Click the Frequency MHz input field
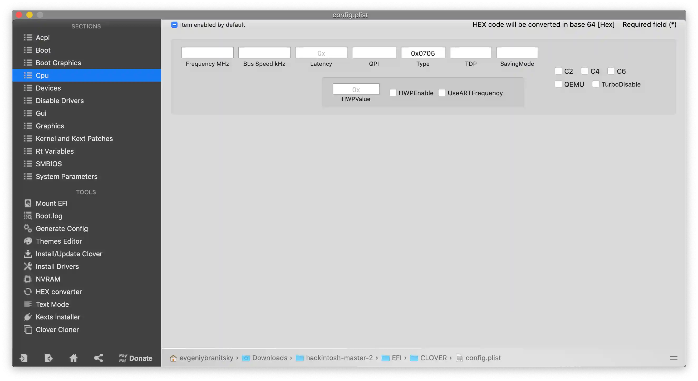The width and height of the screenshot is (698, 381). pos(207,53)
